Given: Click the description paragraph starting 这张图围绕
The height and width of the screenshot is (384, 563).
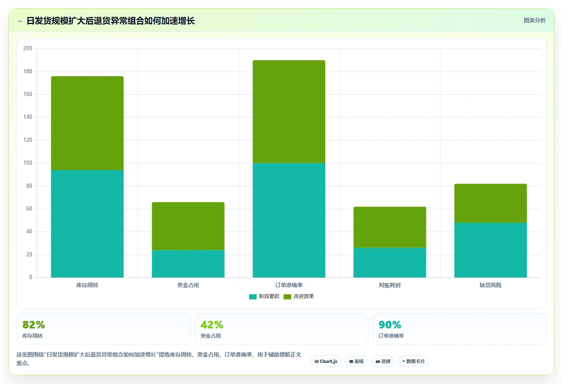Looking at the screenshot, I should pos(159,359).
